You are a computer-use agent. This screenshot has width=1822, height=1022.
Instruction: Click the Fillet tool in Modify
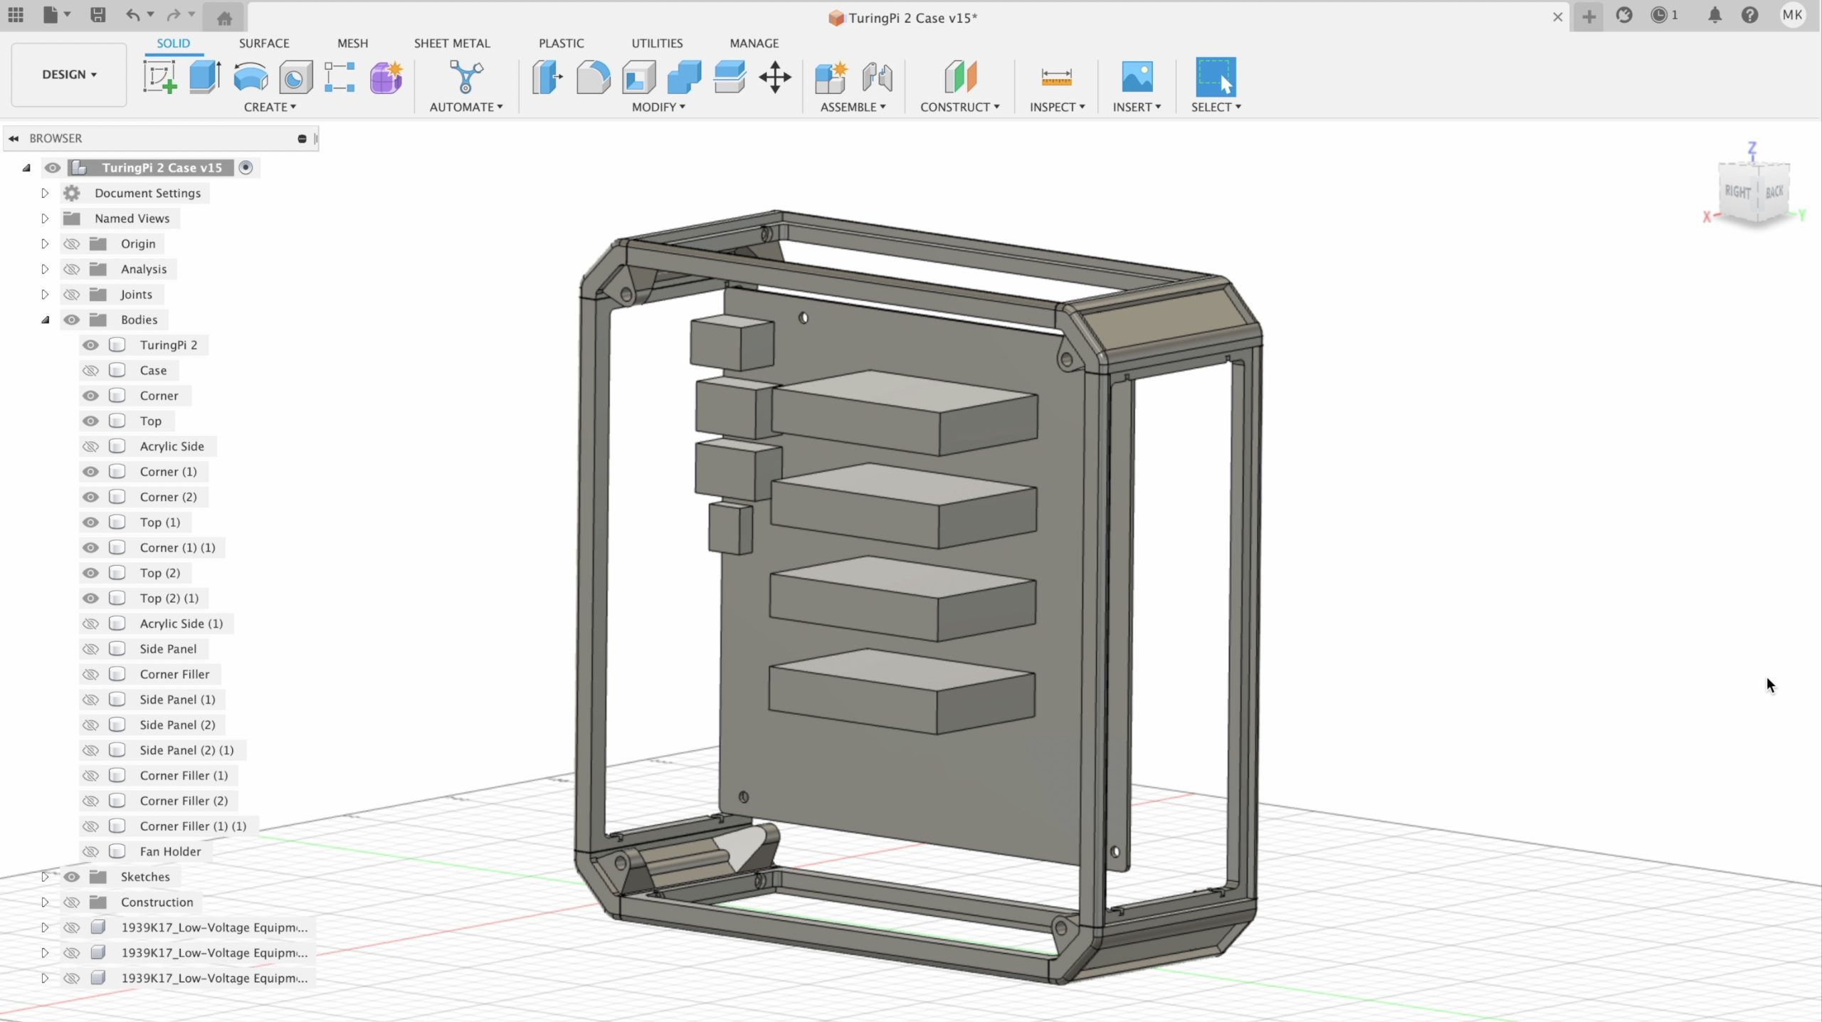tap(593, 77)
